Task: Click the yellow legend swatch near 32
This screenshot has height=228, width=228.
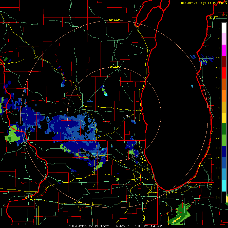Action: click(224, 118)
